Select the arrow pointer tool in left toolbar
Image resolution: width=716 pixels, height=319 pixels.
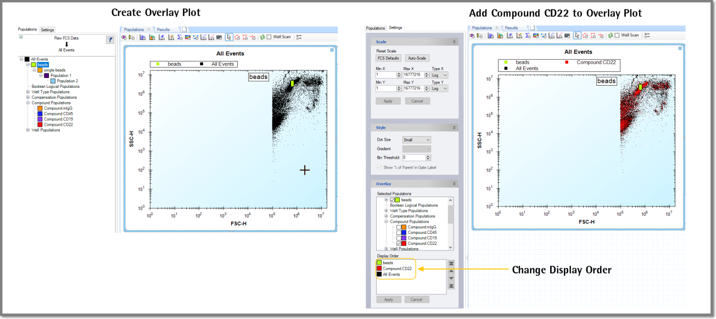click(x=229, y=37)
